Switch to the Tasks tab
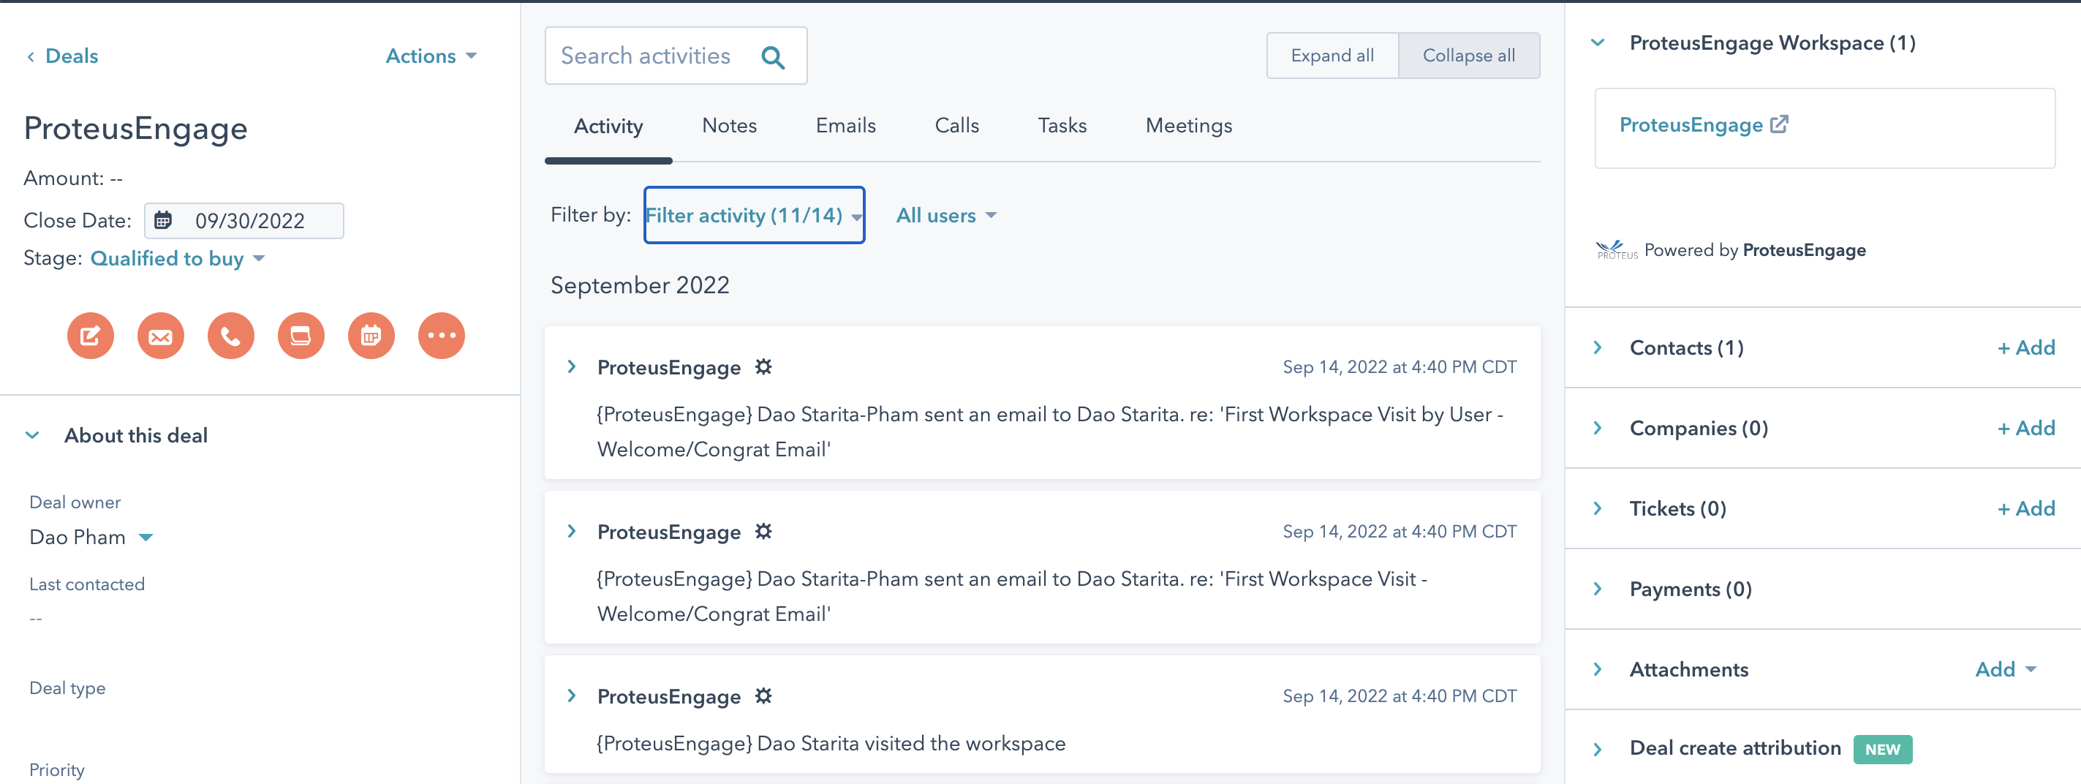Image resolution: width=2081 pixels, height=784 pixels. [1062, 126]
